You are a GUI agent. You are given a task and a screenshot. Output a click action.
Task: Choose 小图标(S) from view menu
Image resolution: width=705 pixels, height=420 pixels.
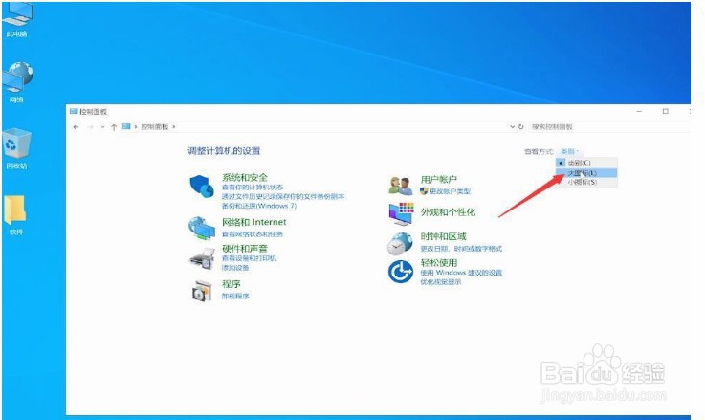(x=586, y=182)
